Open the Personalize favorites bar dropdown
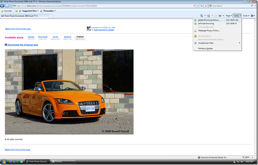This screenshot has height=165, width=258. pyautogui.click(x=48, y=11)
